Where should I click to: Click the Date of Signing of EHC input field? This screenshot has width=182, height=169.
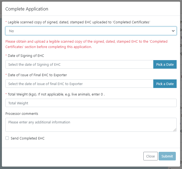tap(79, 64)
